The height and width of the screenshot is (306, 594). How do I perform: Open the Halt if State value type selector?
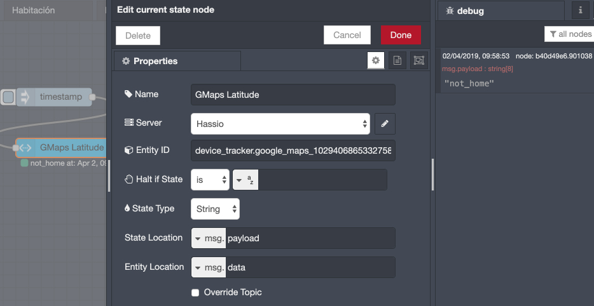[245, 180]
